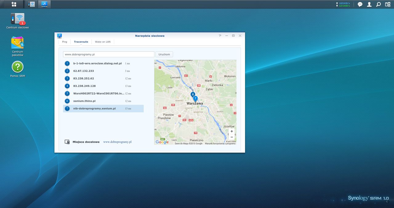Viewport: 394px width, 208px height.
Task: Zoom in on the map
Action: (231, 131)
